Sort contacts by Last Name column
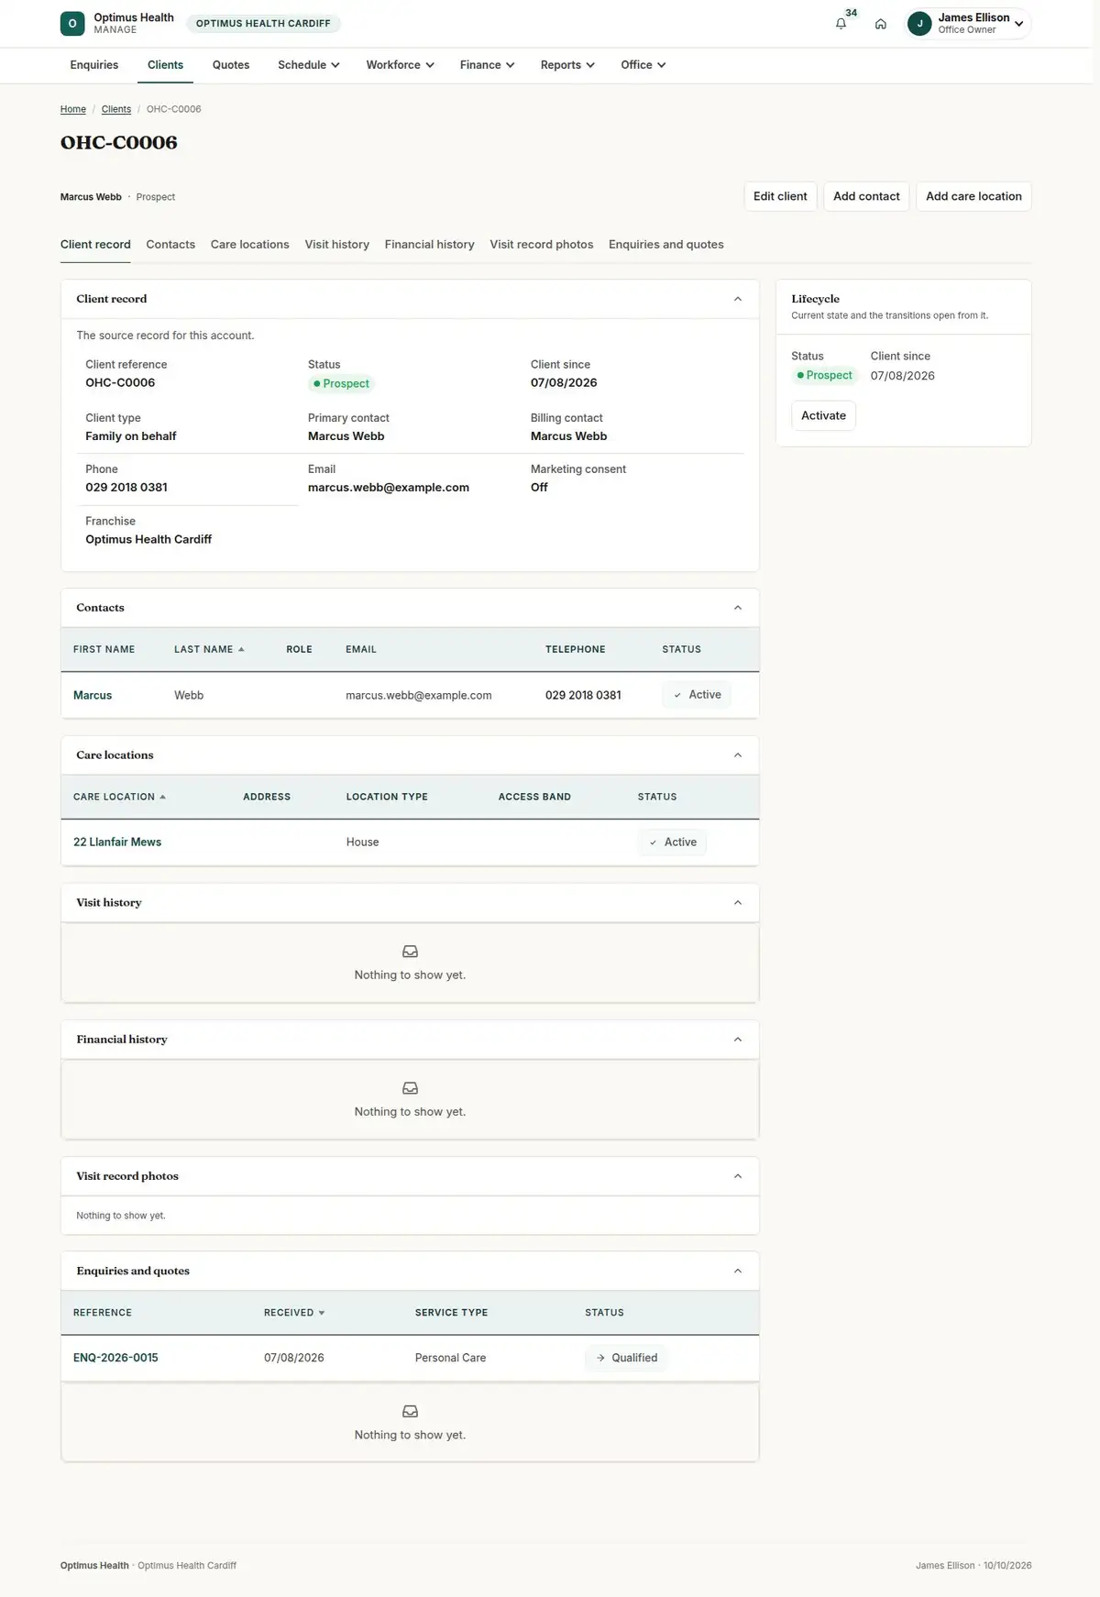 pyautogui.click(x=209, y=650)
